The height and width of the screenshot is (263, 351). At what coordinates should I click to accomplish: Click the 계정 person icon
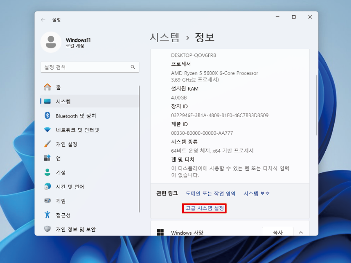pyautogui.click(x=47, y=172)
